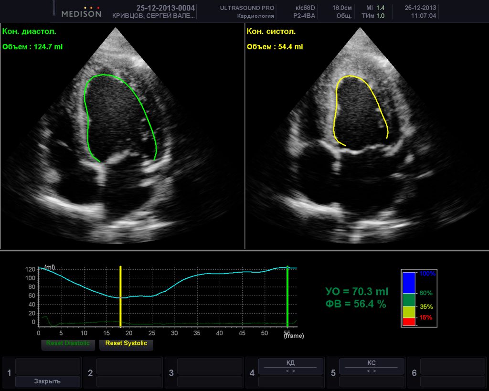
Task: Click the end-diastolic volume label 124.7 ml
Action: pos(32,47)
